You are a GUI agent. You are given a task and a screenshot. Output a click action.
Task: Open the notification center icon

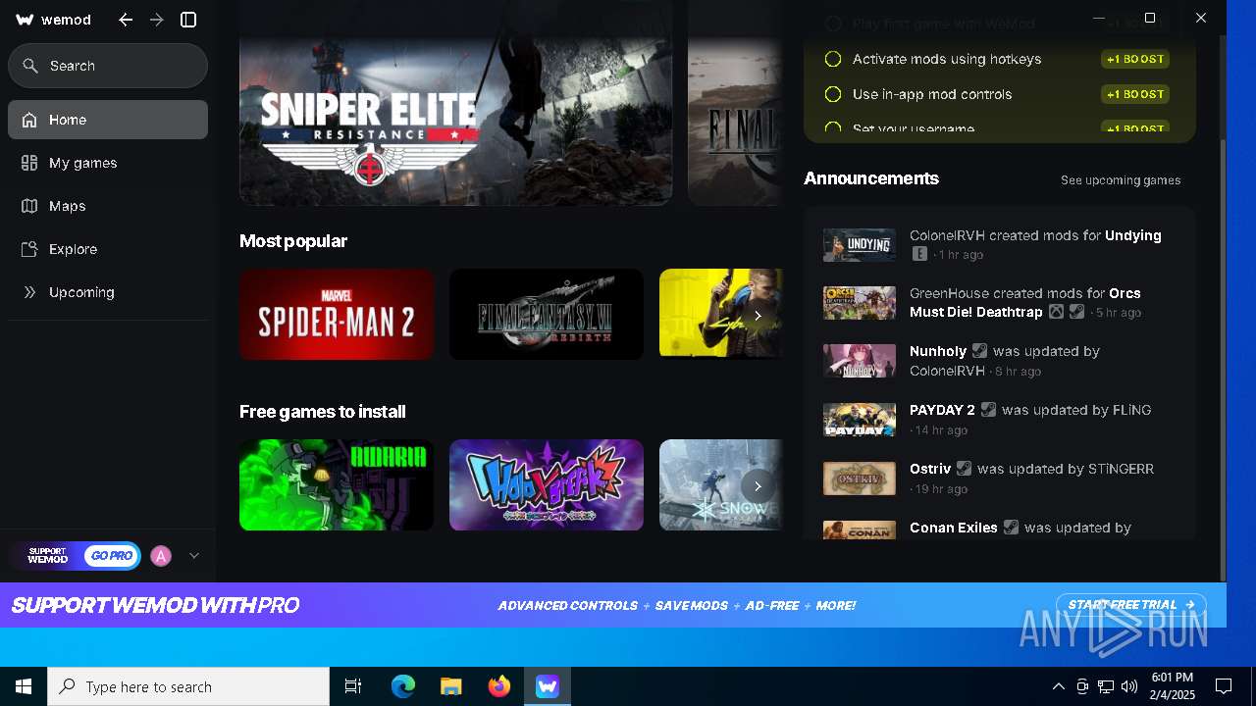[x=1224, y=686]
